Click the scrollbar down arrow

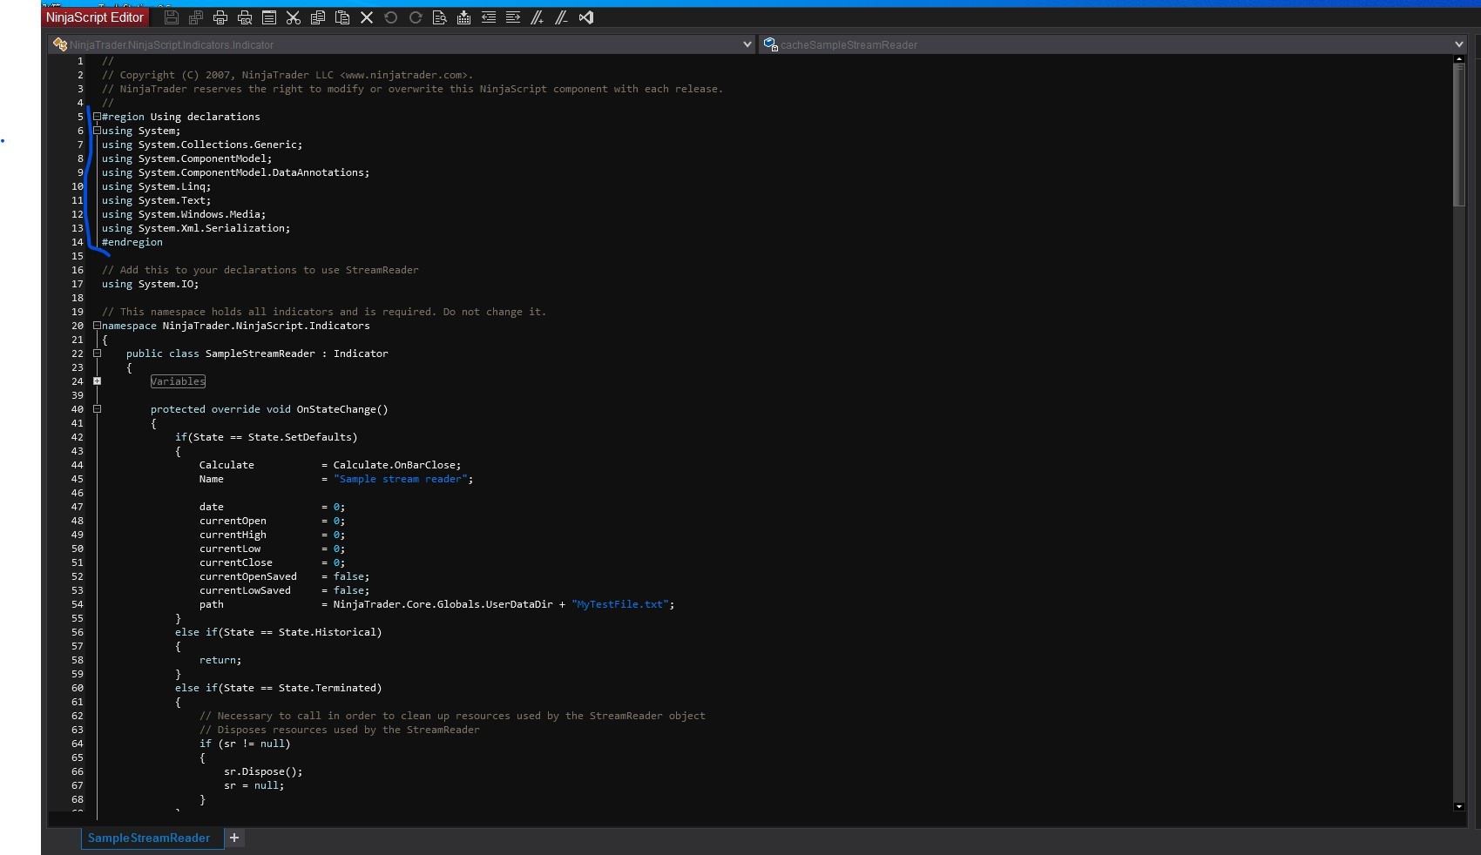click(1459, 806)
